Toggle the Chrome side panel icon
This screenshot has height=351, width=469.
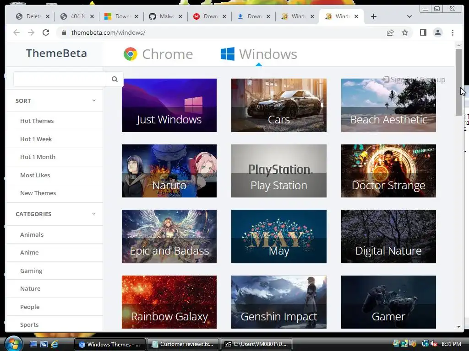[x=423, y=32]
